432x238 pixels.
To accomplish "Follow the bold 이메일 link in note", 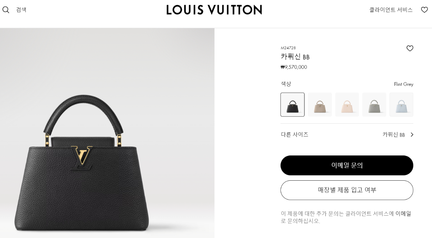I will 403,213.
